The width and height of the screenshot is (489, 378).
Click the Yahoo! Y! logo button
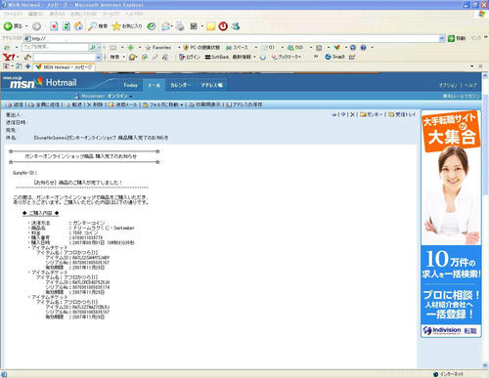(9, 57)
